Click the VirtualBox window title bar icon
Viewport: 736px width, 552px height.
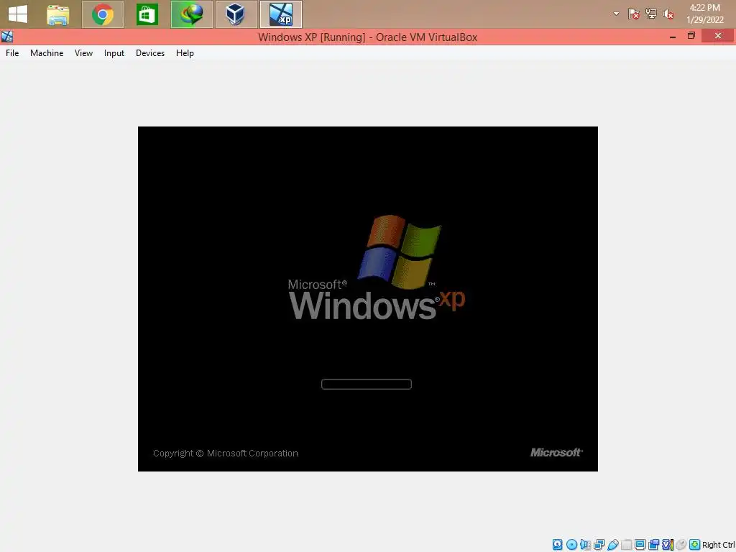[x=7, y=37]
